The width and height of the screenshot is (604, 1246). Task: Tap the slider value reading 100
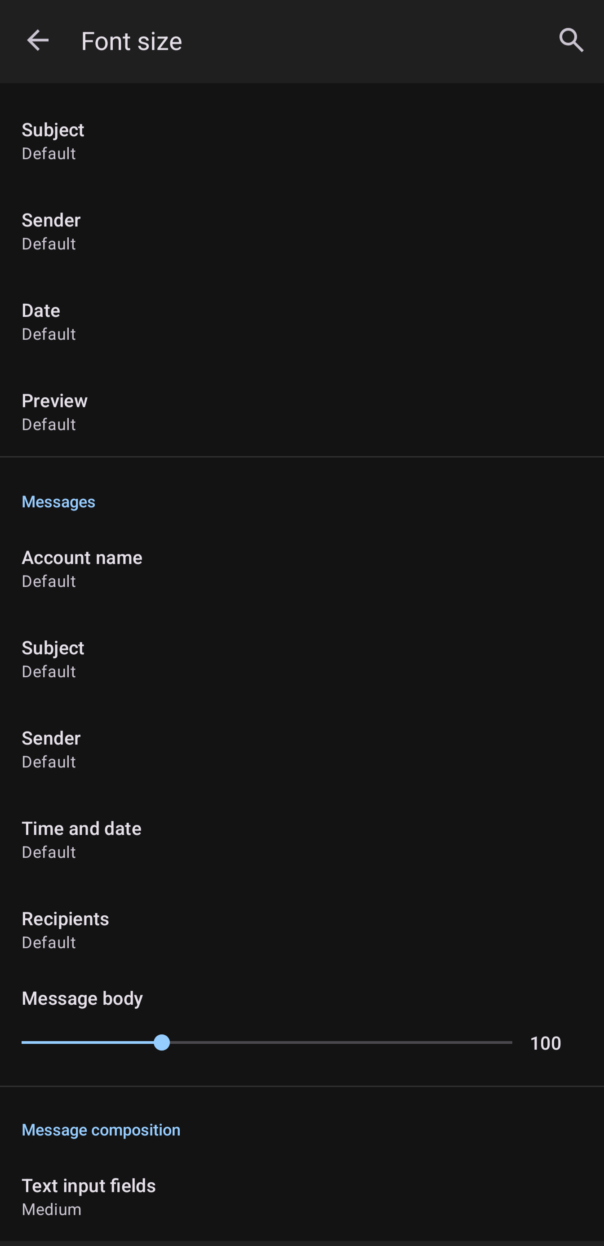pos(546,1043)
